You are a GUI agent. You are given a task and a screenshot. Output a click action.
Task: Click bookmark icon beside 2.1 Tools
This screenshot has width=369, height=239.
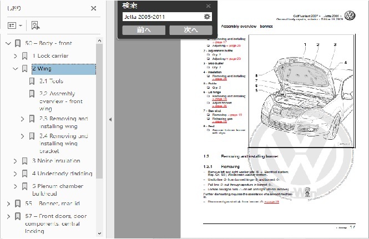click(x=32, y=82)
